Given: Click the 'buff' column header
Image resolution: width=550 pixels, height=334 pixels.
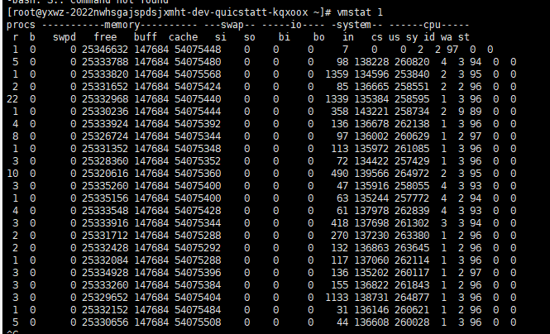Looking at the screenshot, I should 146,37.
